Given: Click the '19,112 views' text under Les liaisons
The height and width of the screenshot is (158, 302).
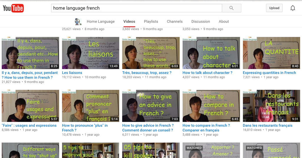Looking at the screenshot, I should pos(71,77).
